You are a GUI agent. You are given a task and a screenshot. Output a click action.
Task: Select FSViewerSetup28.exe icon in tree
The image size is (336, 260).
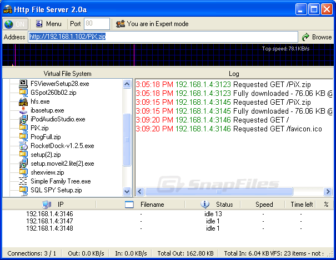point(23,84)
